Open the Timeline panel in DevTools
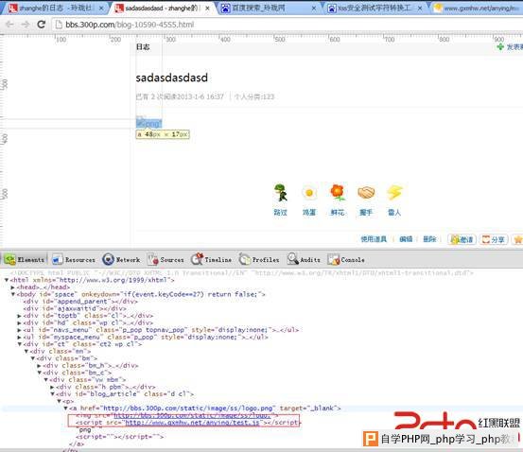Image resolution: width=523 pixels, height=452 pixels. coord(211,259)
